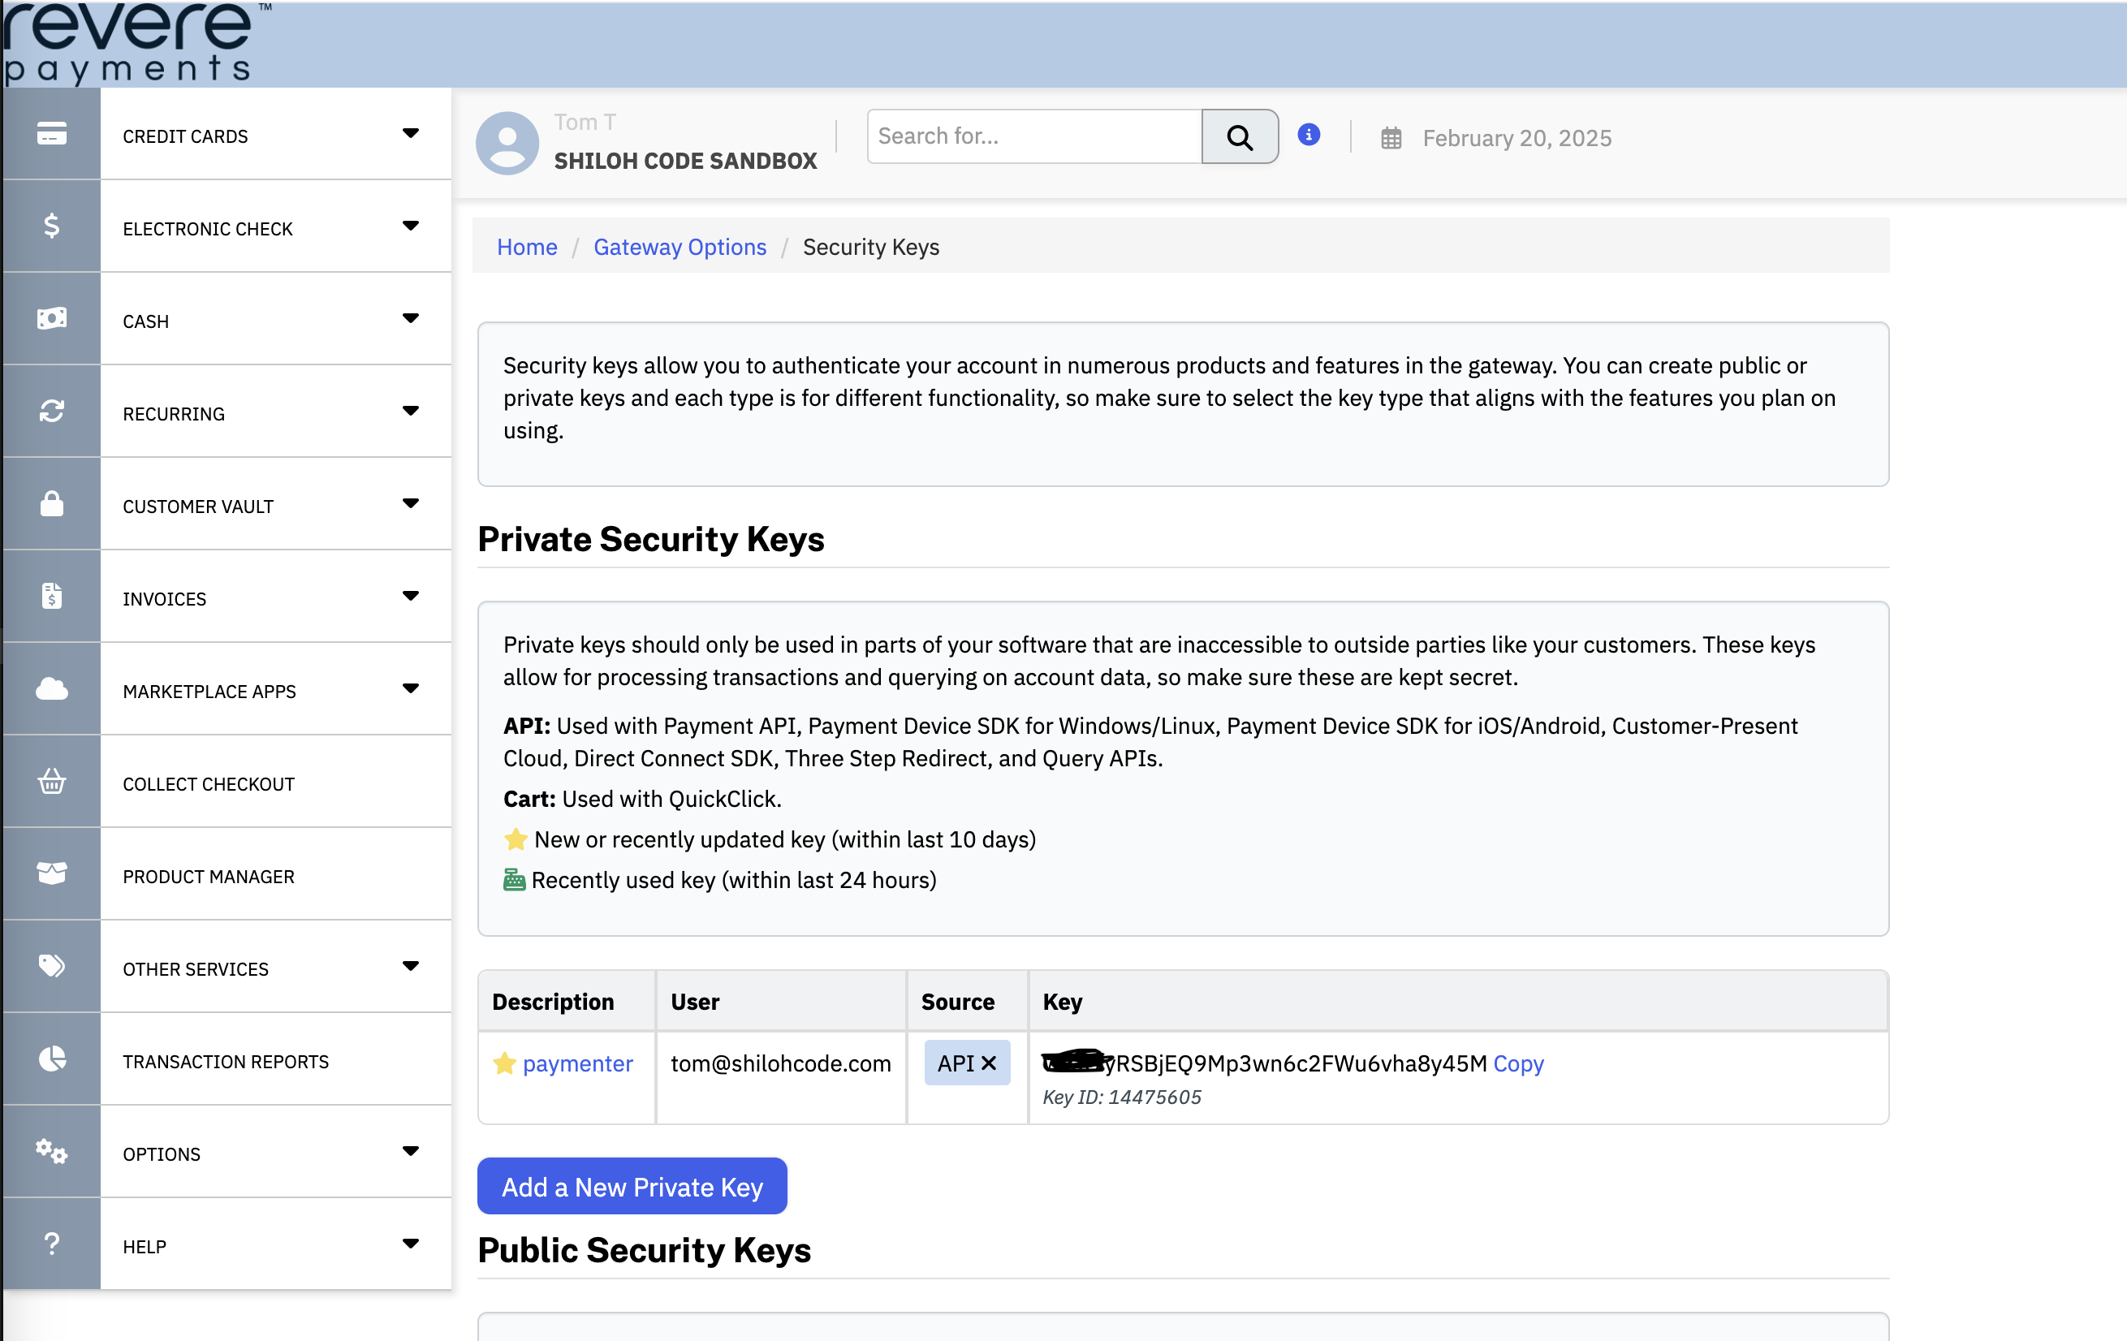Click the SHILOH CODE SANDBOX account name
Screen dimensions: 2127x1341
[x=684, y=161]
